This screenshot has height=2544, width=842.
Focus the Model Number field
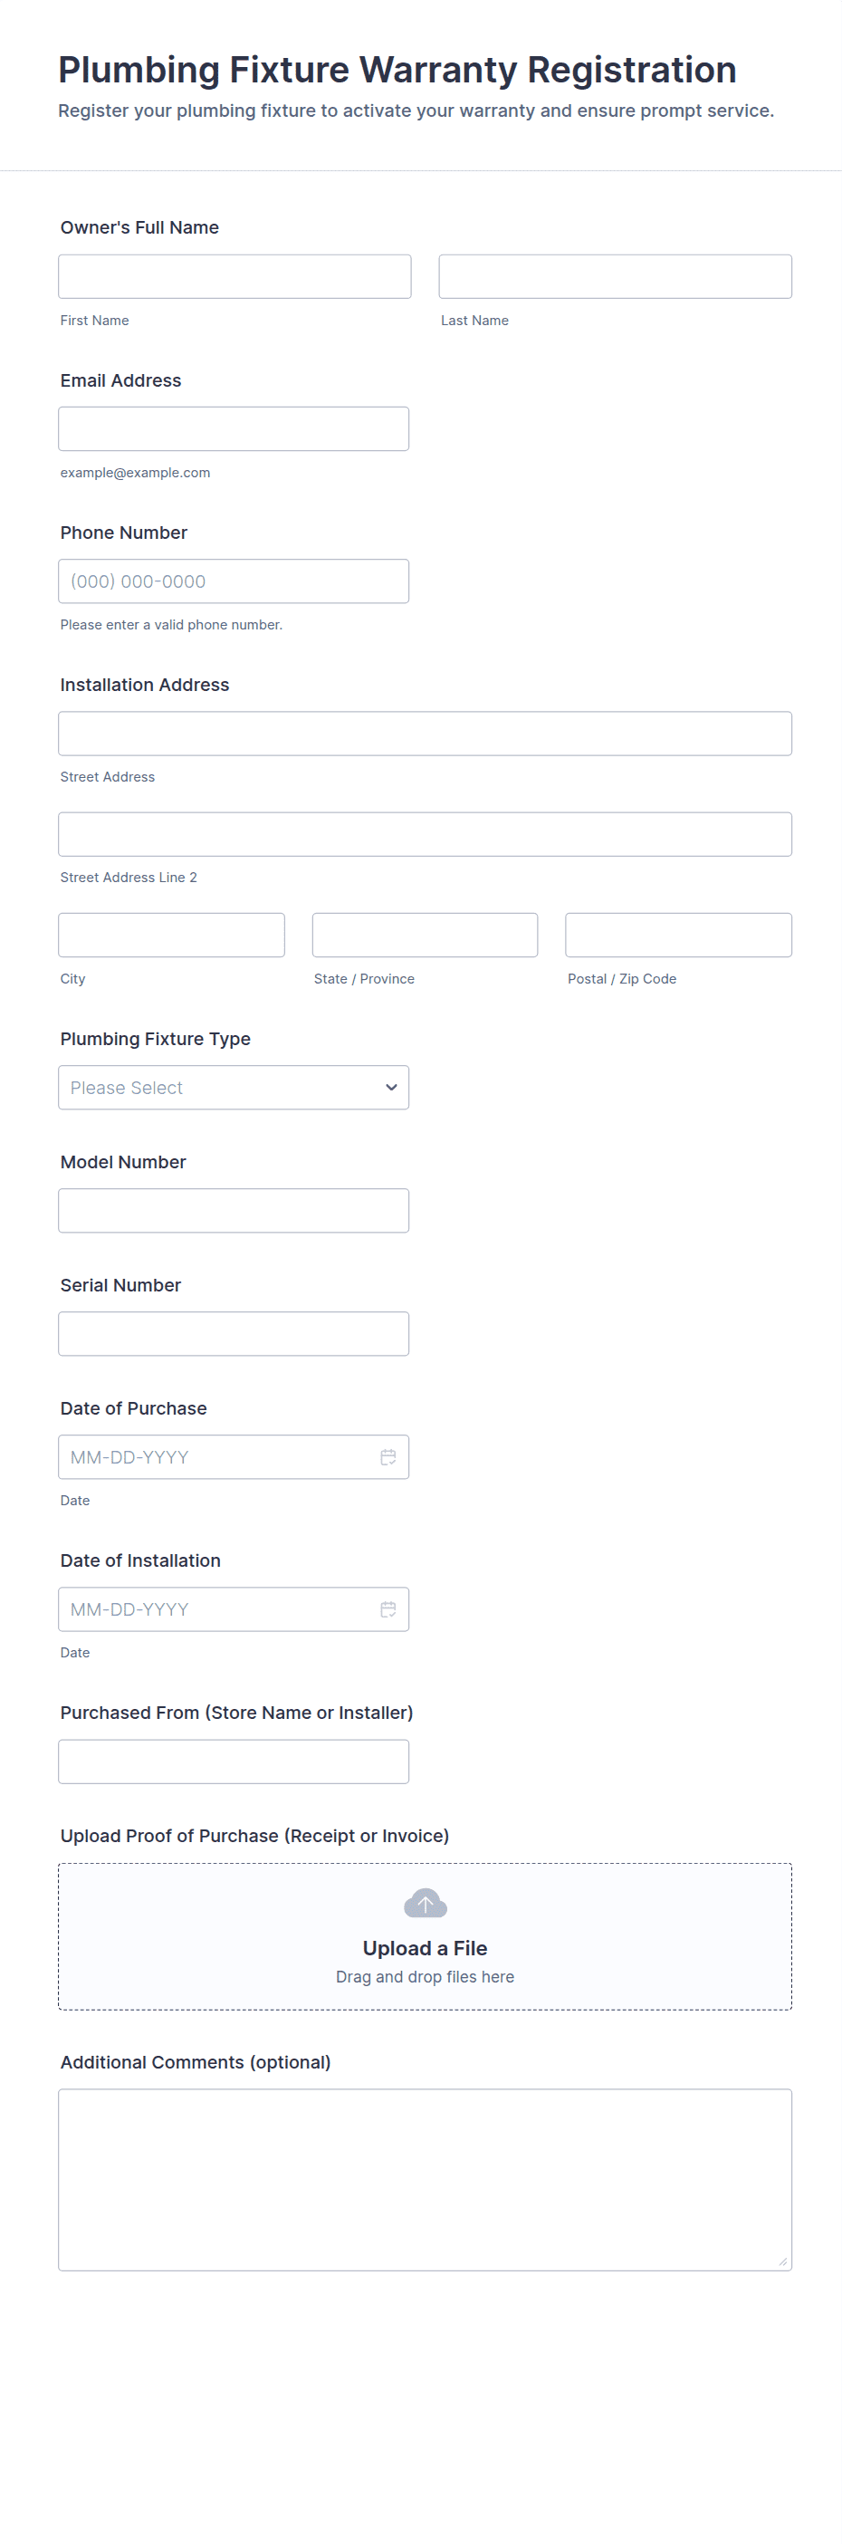coord(233,1211)
